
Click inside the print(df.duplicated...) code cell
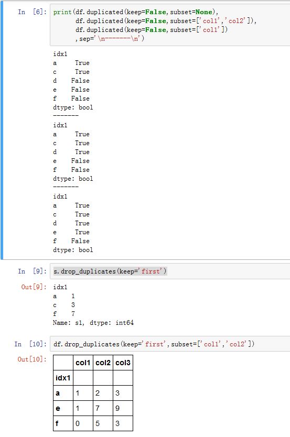click(x=170, y=25)
